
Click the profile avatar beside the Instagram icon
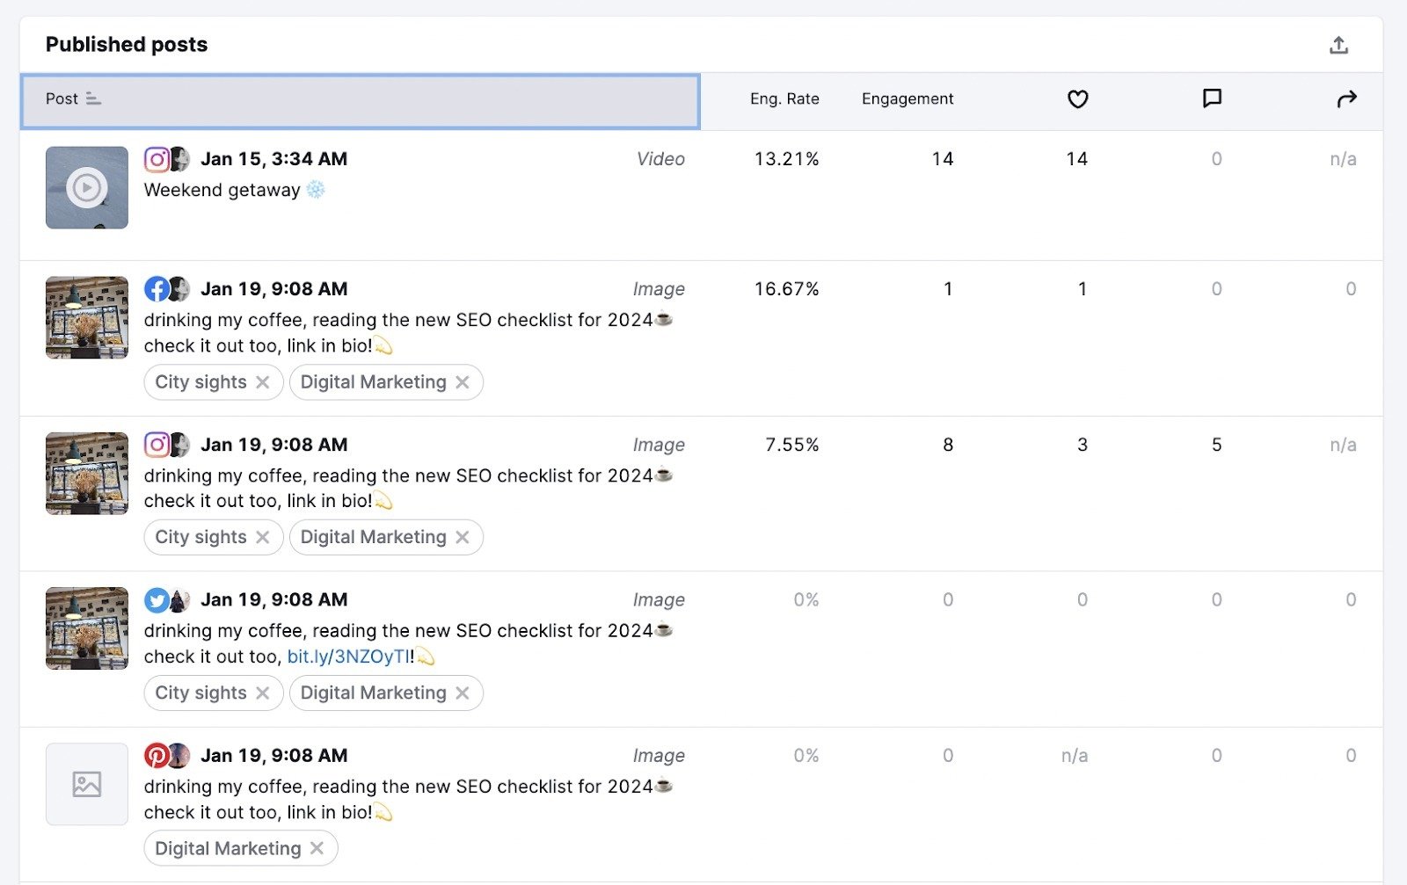click(182, 158)
